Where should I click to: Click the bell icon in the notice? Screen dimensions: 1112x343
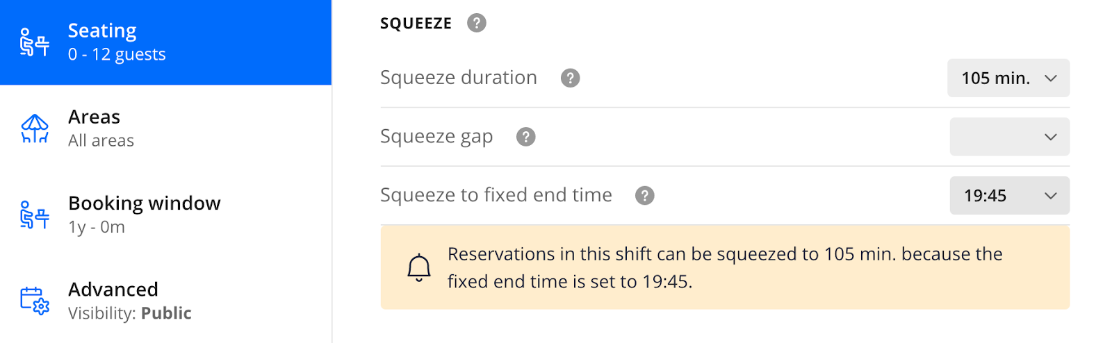click(x=419, y=267)
